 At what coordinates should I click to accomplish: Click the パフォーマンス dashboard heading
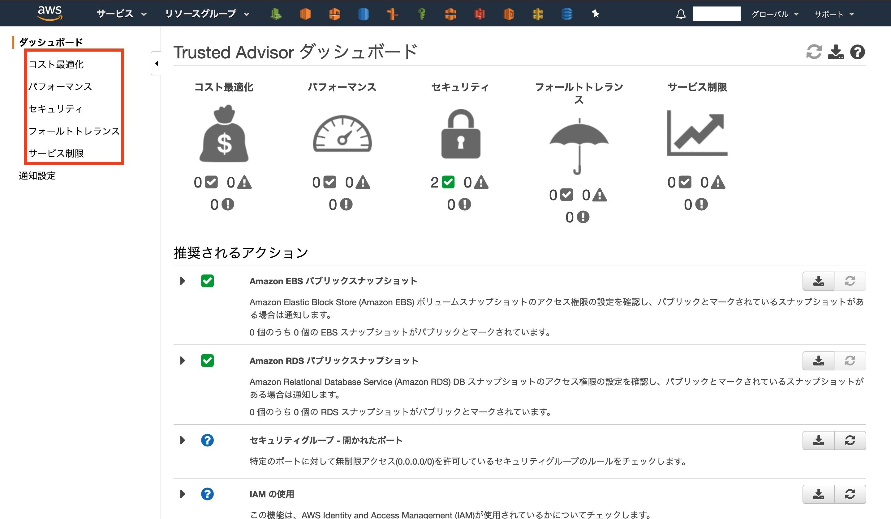[342, 87]
